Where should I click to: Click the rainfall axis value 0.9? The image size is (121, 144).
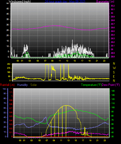11,100
